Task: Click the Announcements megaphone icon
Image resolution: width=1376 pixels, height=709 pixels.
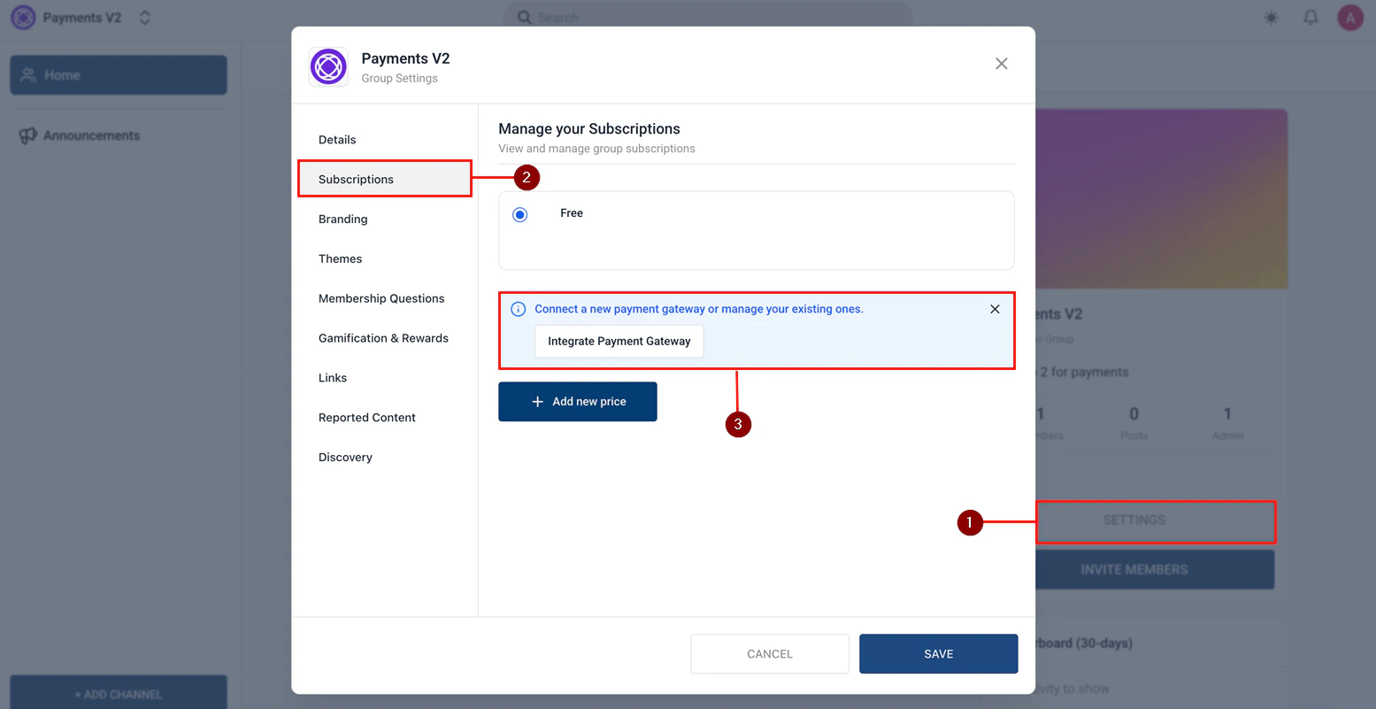Action: (27, 135)
